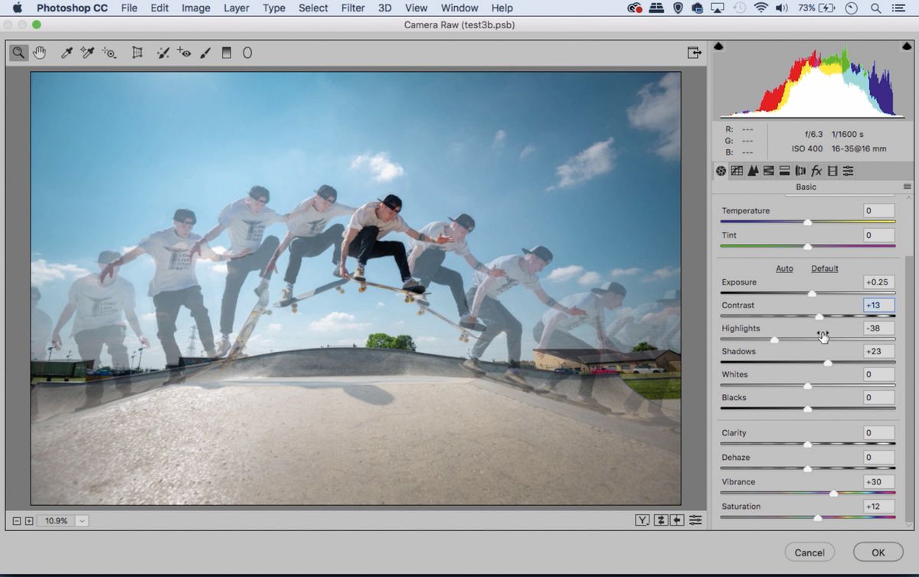Screen dimensions: 919x577
Task: Open the Lens Corrections panel
Action: point(800,171)
